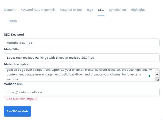Run SEO Analysis button
The width and height of the screenshot is (163, 120).
tap(17, 111)
